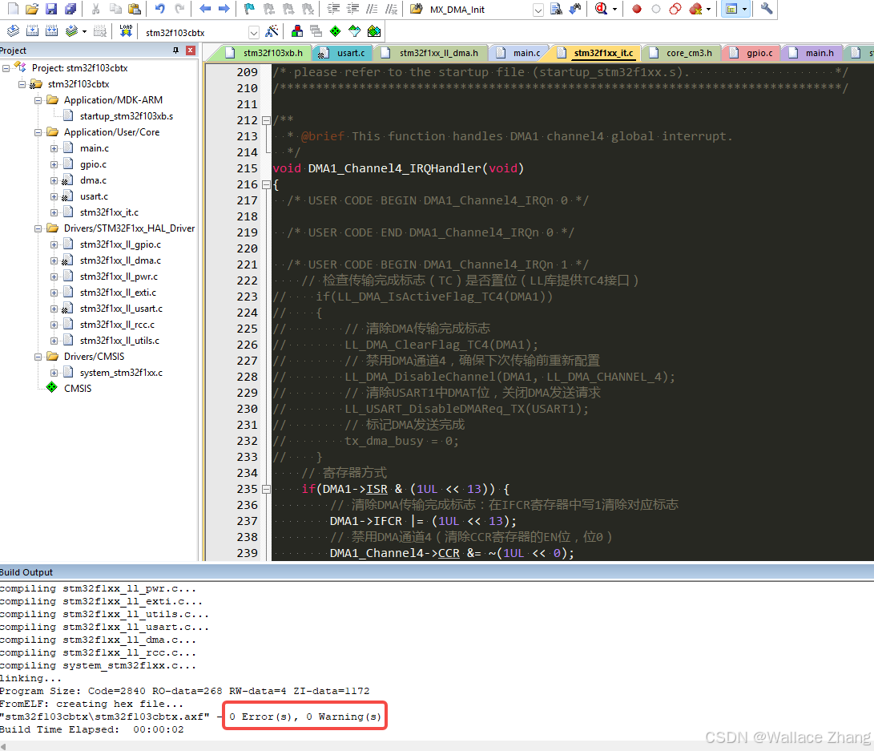Viewport: 874px width, 751px height.
Task: Close the Project panel
Action: click(x=191, y=50)
